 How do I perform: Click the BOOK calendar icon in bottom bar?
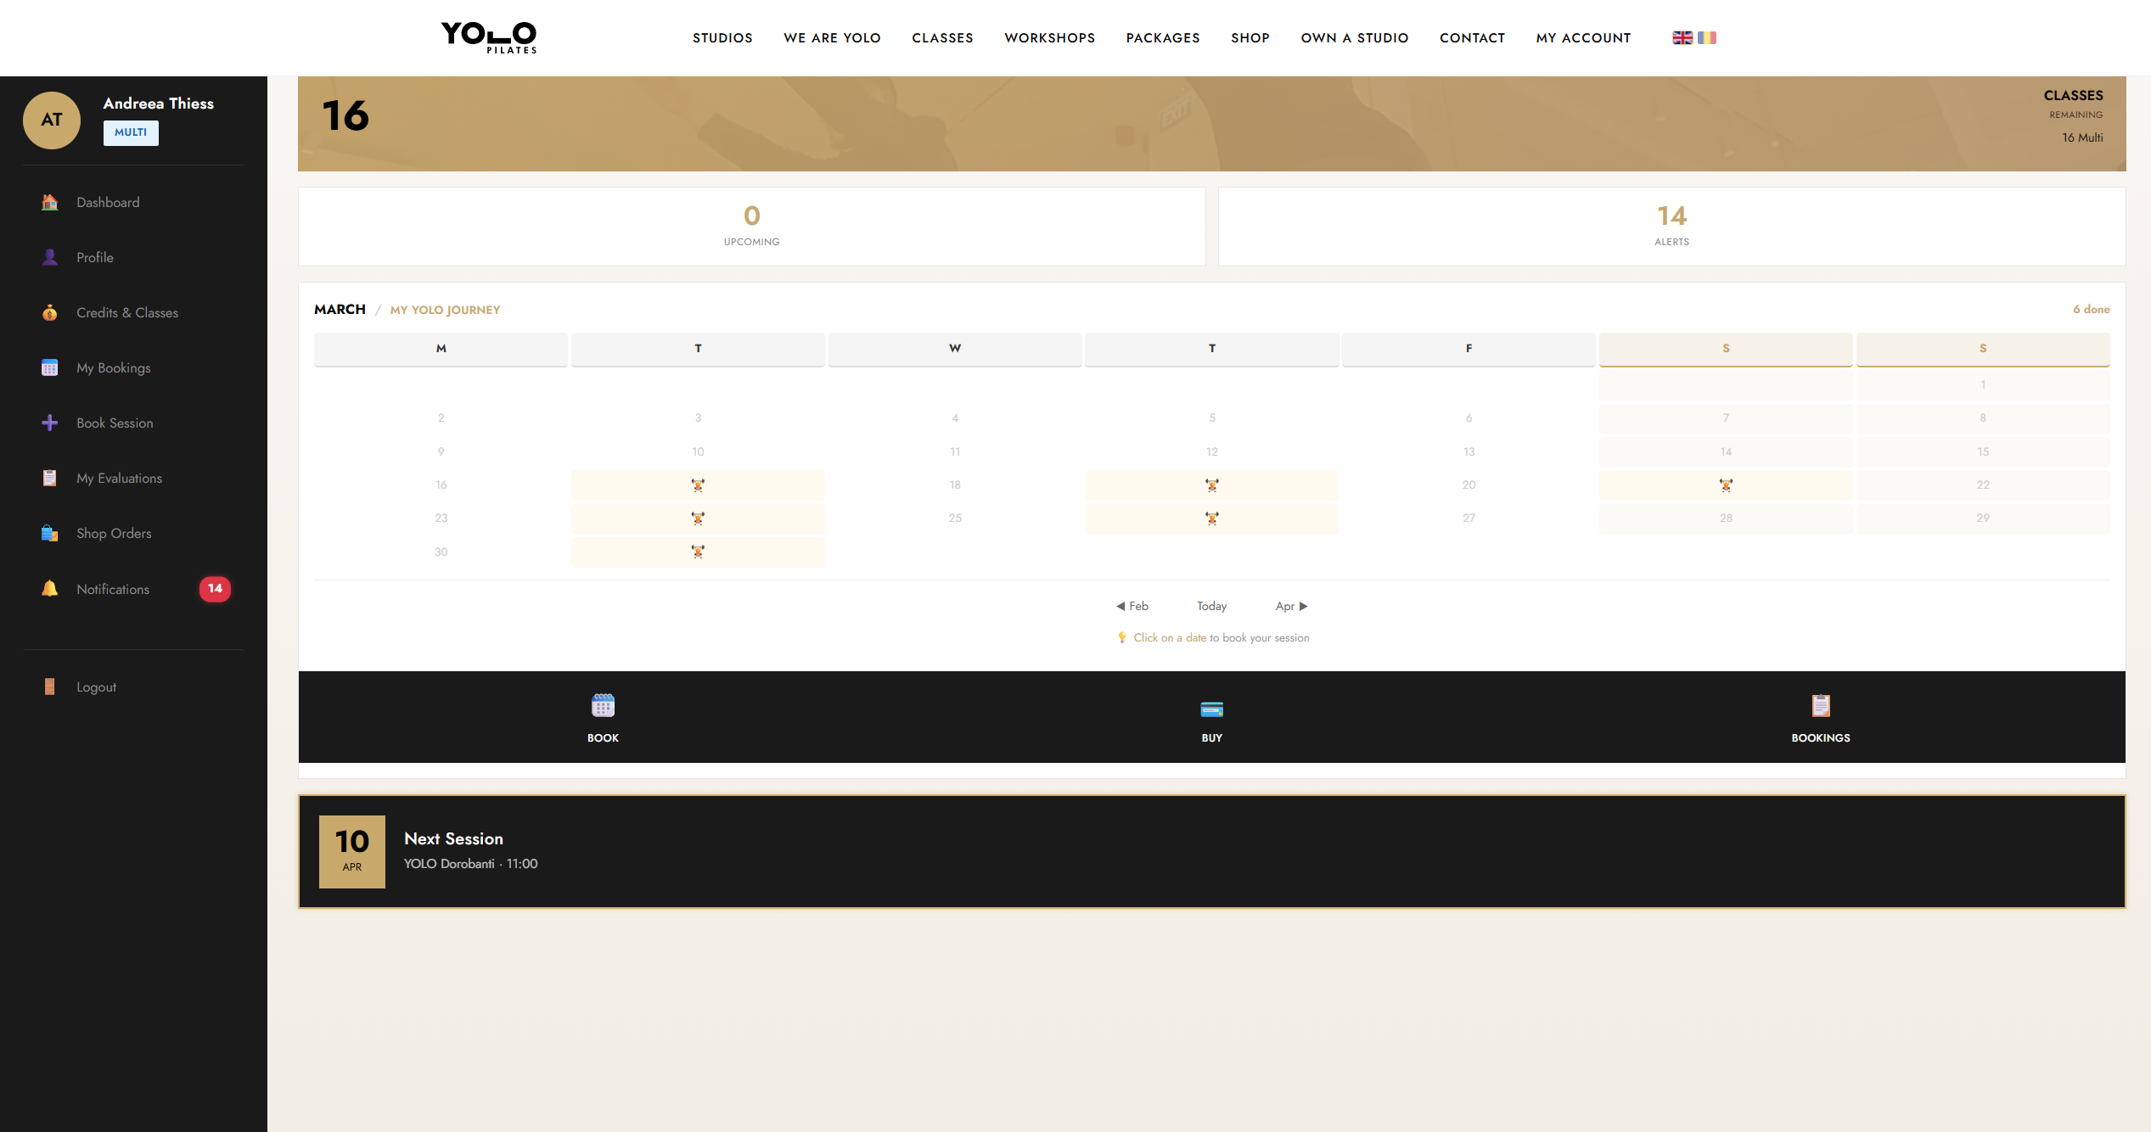point(603,706)
